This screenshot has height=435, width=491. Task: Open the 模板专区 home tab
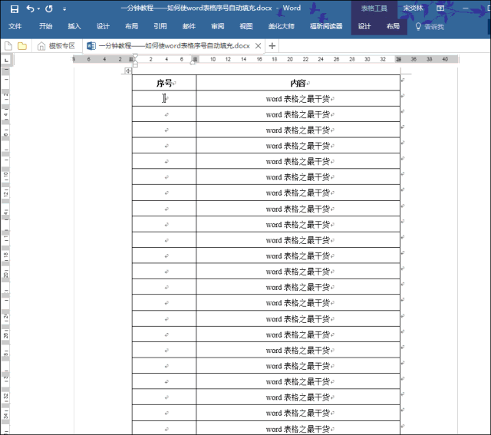point(56,46)
